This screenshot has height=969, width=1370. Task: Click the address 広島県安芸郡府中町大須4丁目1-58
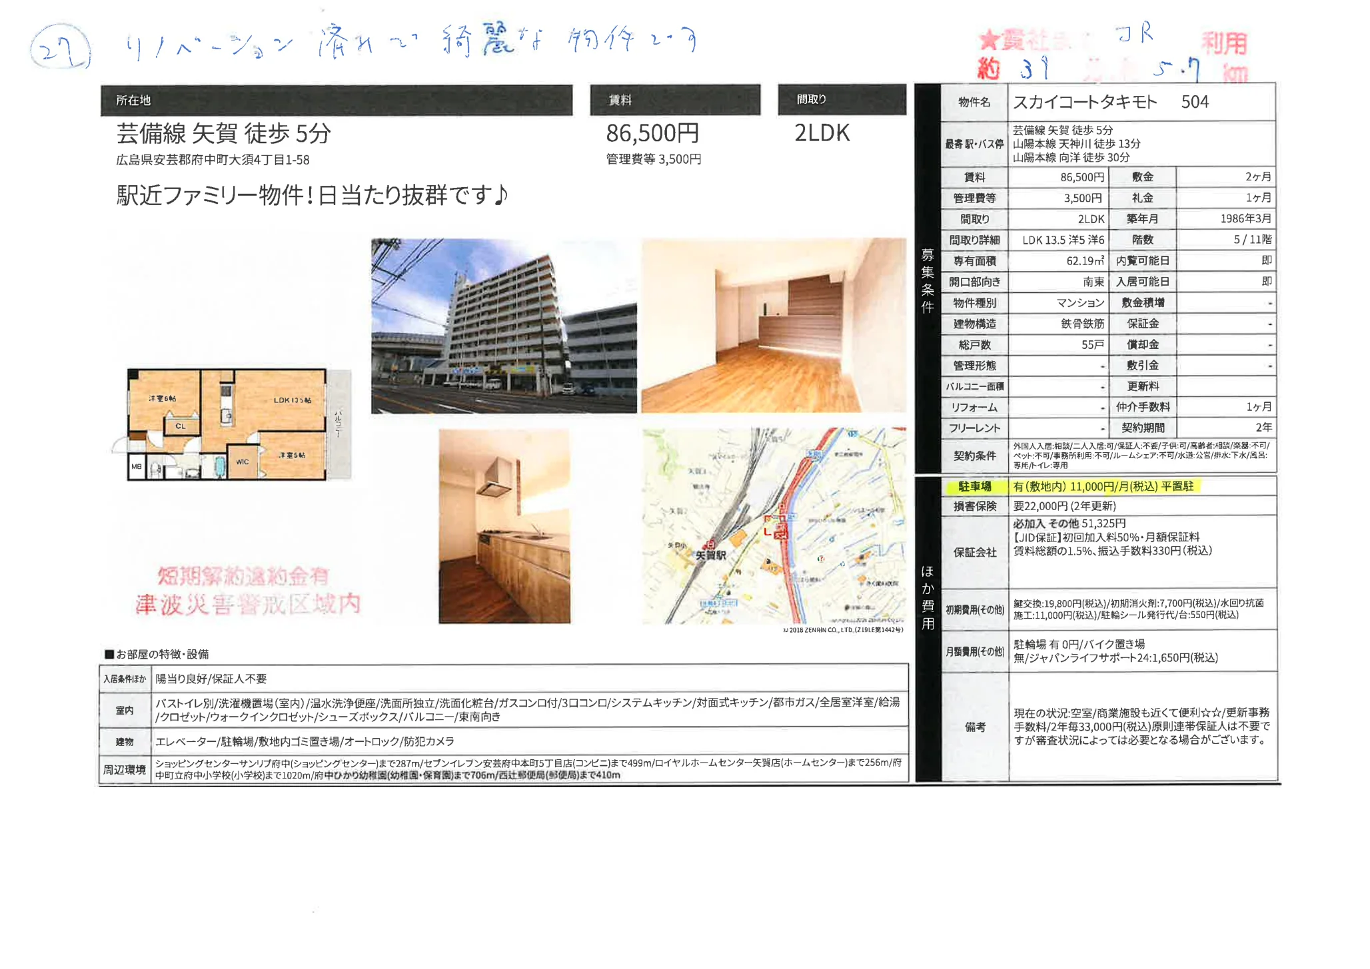point(213,160)
